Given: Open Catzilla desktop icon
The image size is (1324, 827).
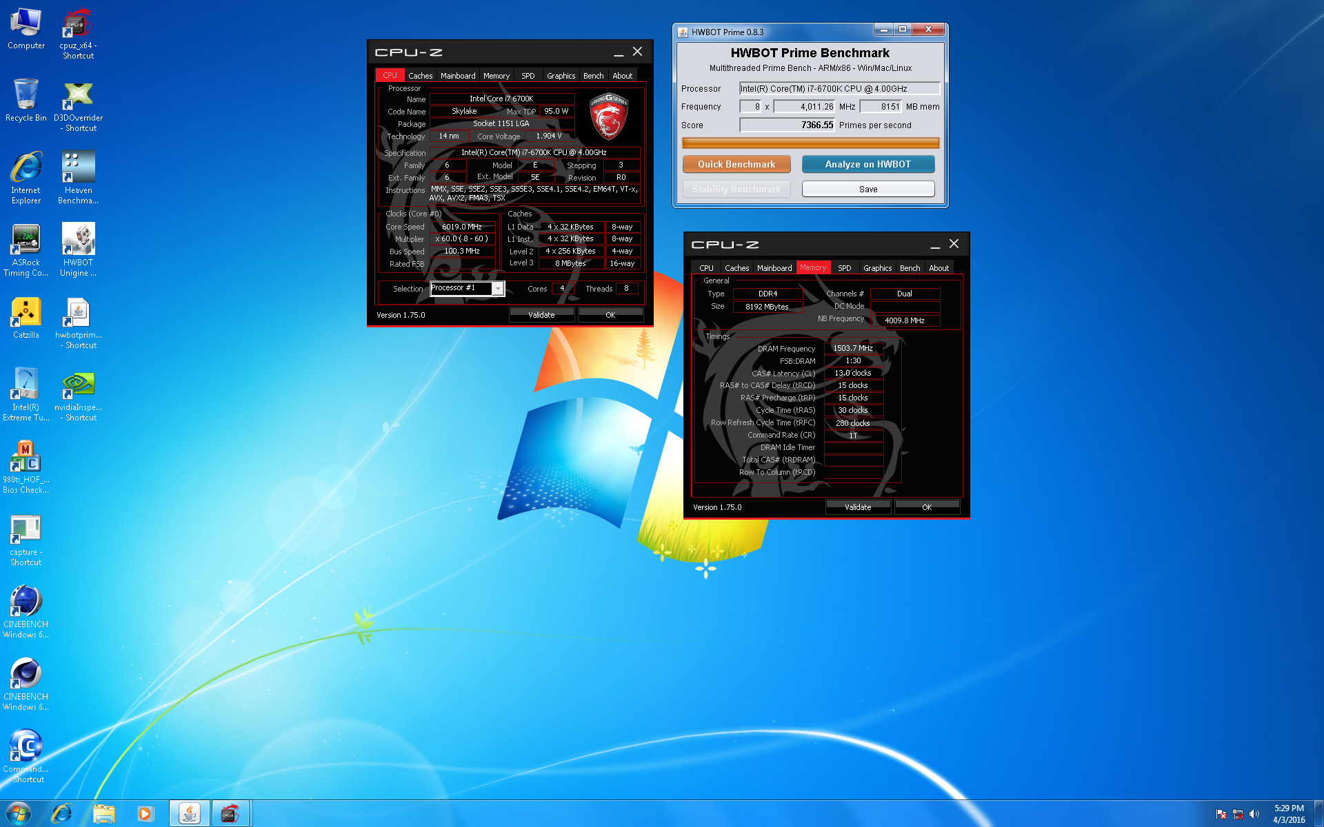Looking at the screenshot, I should pyautogui.click(x=26, y=318).
